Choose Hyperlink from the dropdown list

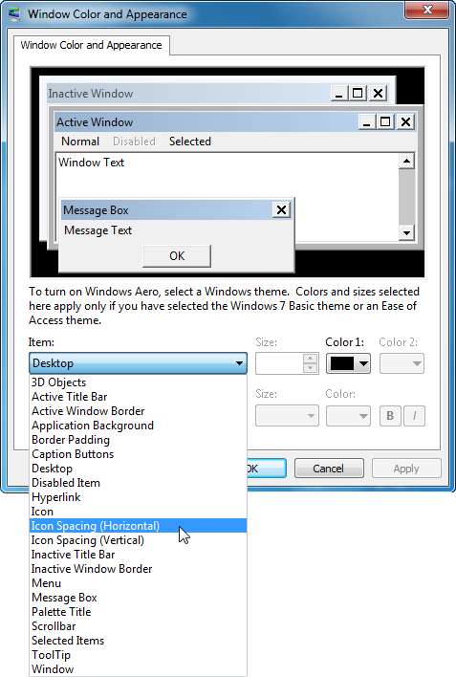(139, 497)
